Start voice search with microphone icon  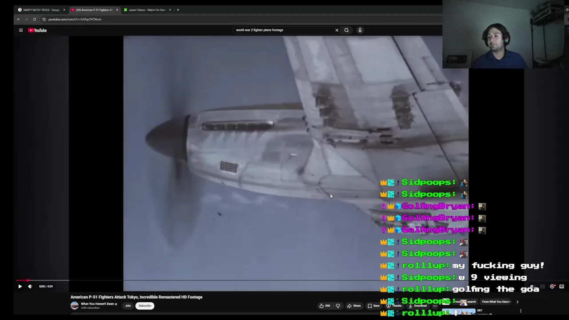click(360, 30)
